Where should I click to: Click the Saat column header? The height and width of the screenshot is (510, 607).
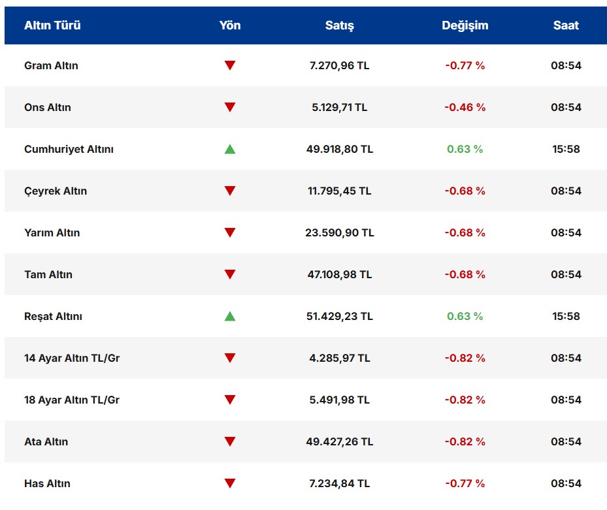pyautogui.click(x=566, y=25)
